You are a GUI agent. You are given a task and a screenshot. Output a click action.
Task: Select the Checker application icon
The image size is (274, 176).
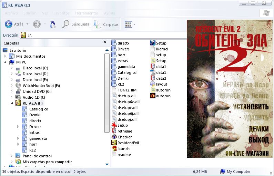coord(114,137)
